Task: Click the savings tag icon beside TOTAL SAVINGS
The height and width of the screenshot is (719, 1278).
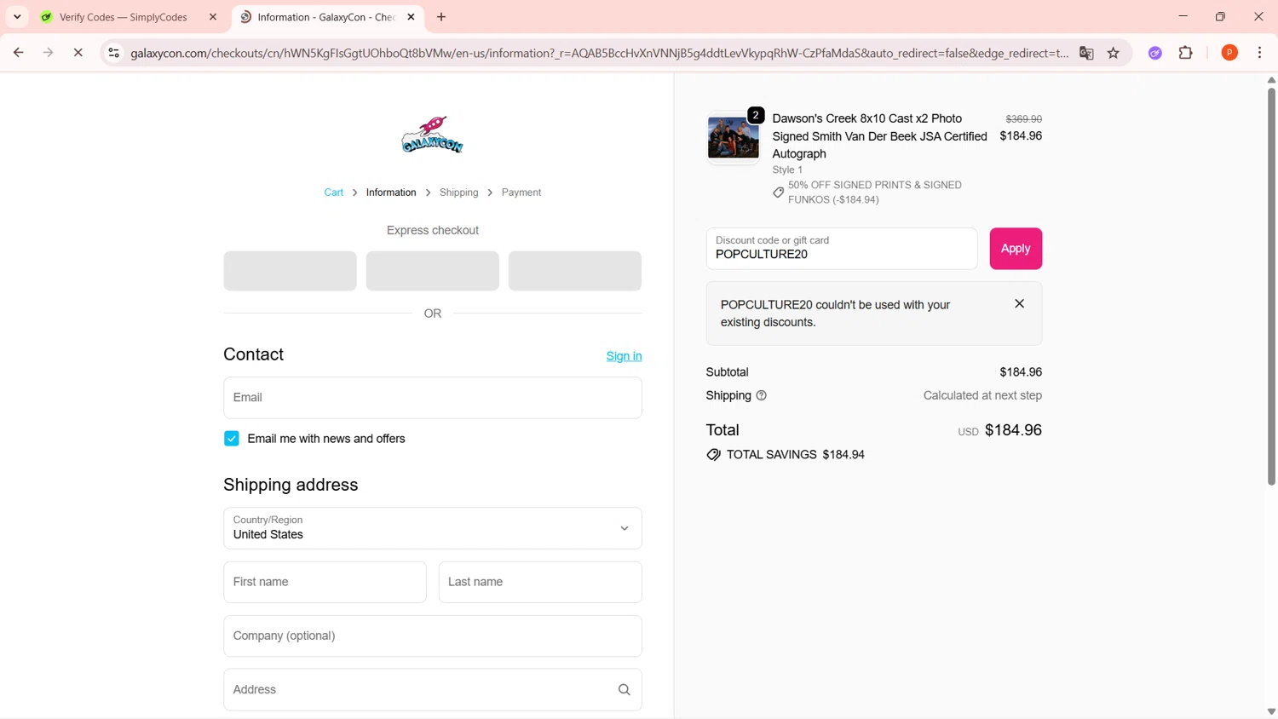Action: [x=713, y=455]
